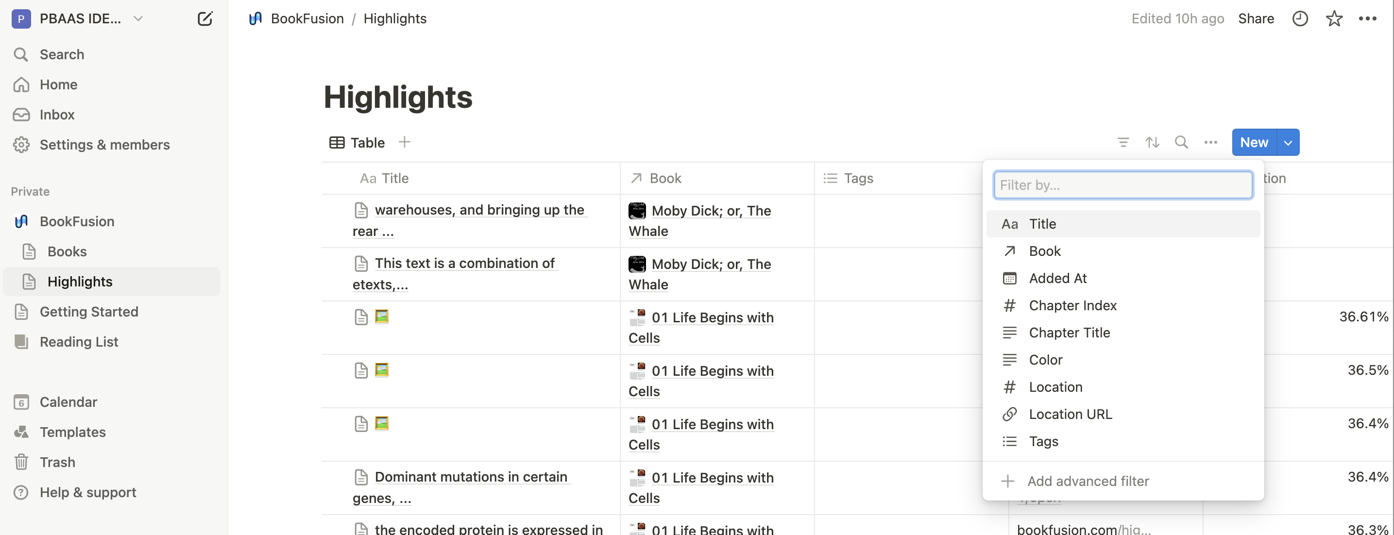Open the filter icon above the table

1123,142
